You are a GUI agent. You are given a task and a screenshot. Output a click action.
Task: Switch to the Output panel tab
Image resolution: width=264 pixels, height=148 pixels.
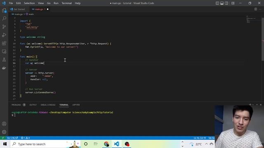pyautogui.click(x=33, y=105)
